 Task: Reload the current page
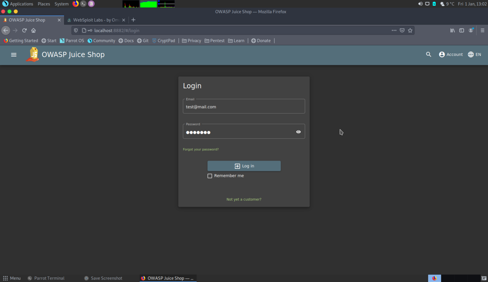pyautogui.click(x=24, y=31)
